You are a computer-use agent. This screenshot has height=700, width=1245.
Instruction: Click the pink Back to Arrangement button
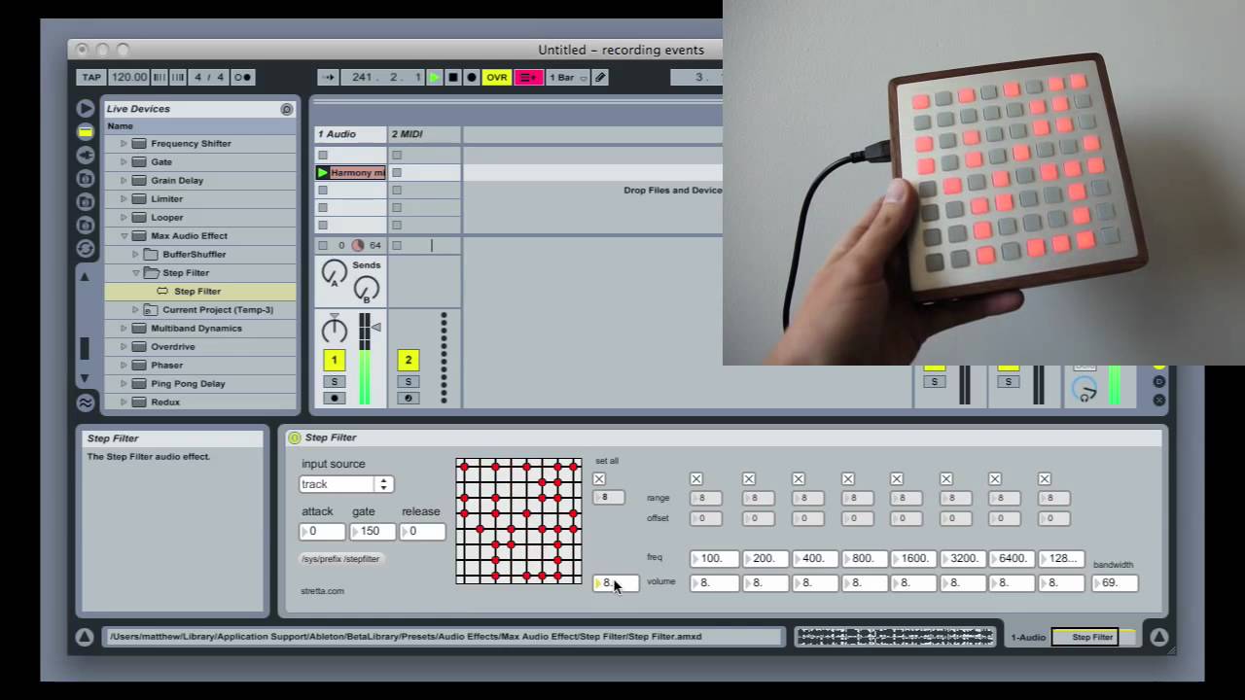[x=528, y=77]
